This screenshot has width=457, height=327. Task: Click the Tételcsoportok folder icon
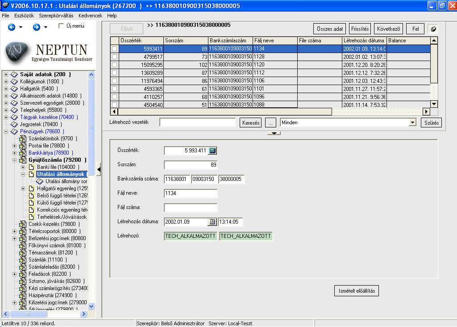(23, 231)
